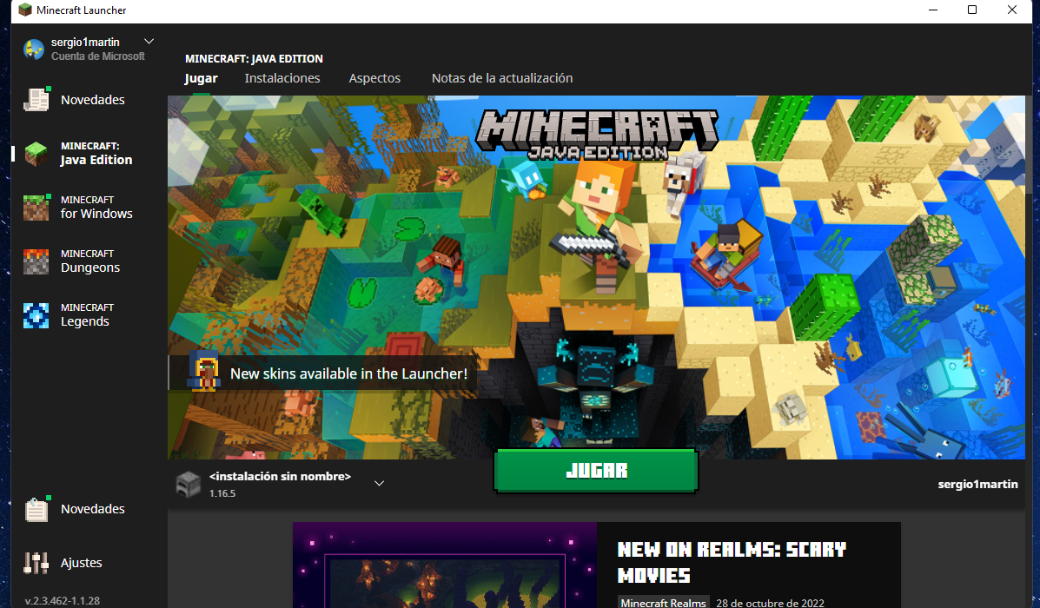1040x608 pixels.
Task: Open the Notas de la actualización tab
Action: [x=502, y=78]
